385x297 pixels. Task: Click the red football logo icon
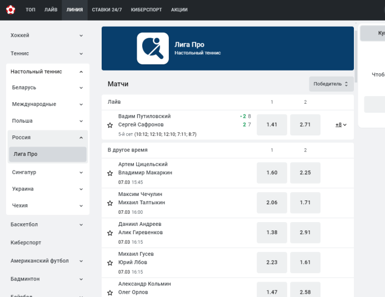(x=11, y=10)
